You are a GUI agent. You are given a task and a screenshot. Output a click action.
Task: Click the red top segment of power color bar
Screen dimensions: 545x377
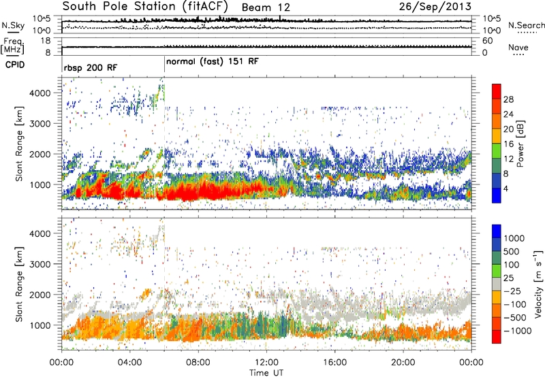click(x=497, y=92)
